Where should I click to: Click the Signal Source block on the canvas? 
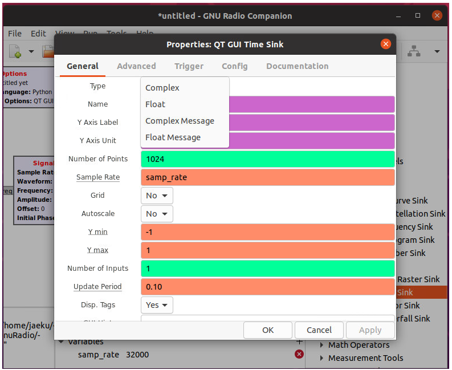[x=34, y=190]
